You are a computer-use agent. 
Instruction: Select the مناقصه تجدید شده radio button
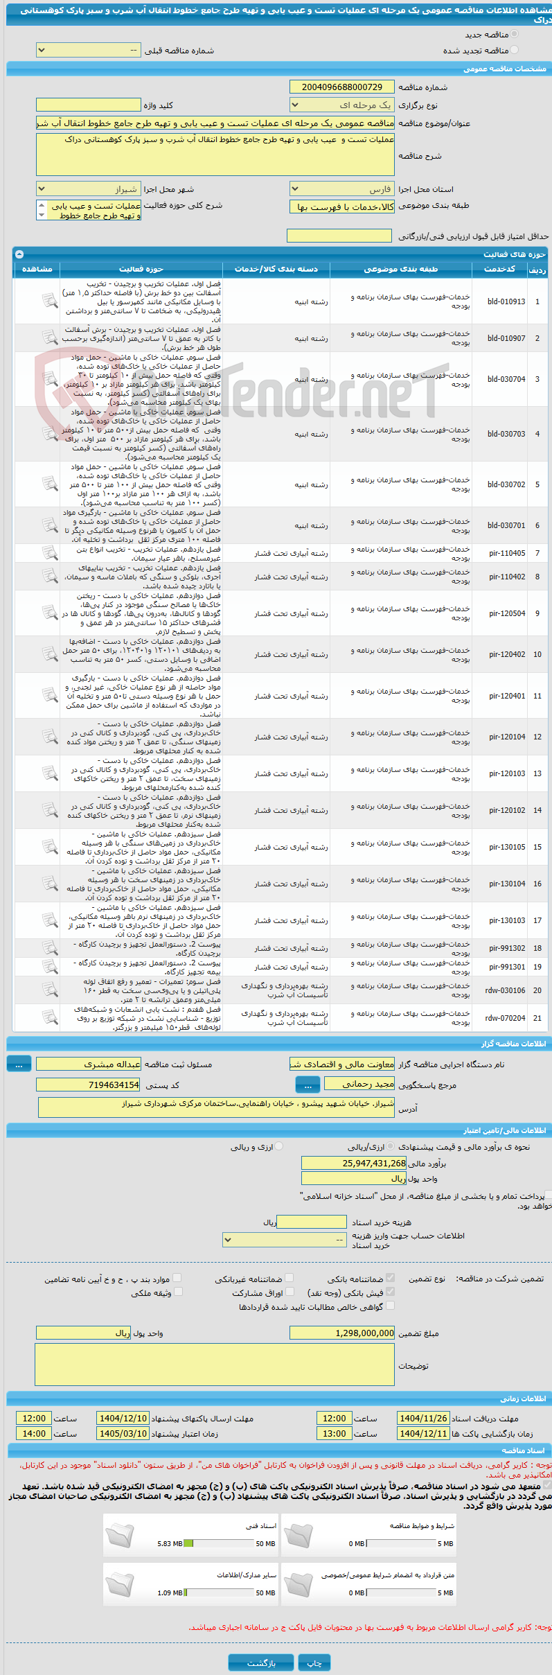coord(513,50)
